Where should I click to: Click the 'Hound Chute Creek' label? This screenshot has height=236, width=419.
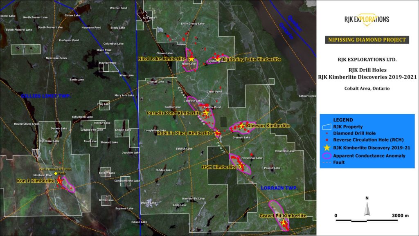27,124
